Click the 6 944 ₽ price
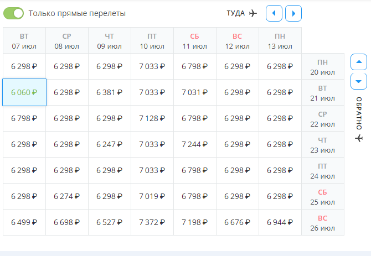Screen dimensions: 371x256 (280, 222)
